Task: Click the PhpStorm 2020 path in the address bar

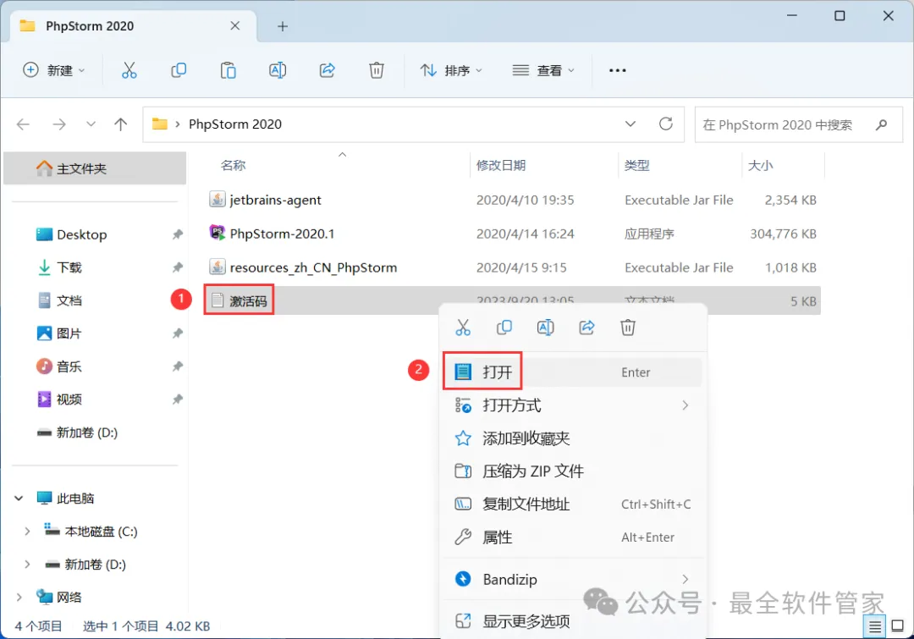Action: (235, 124)
